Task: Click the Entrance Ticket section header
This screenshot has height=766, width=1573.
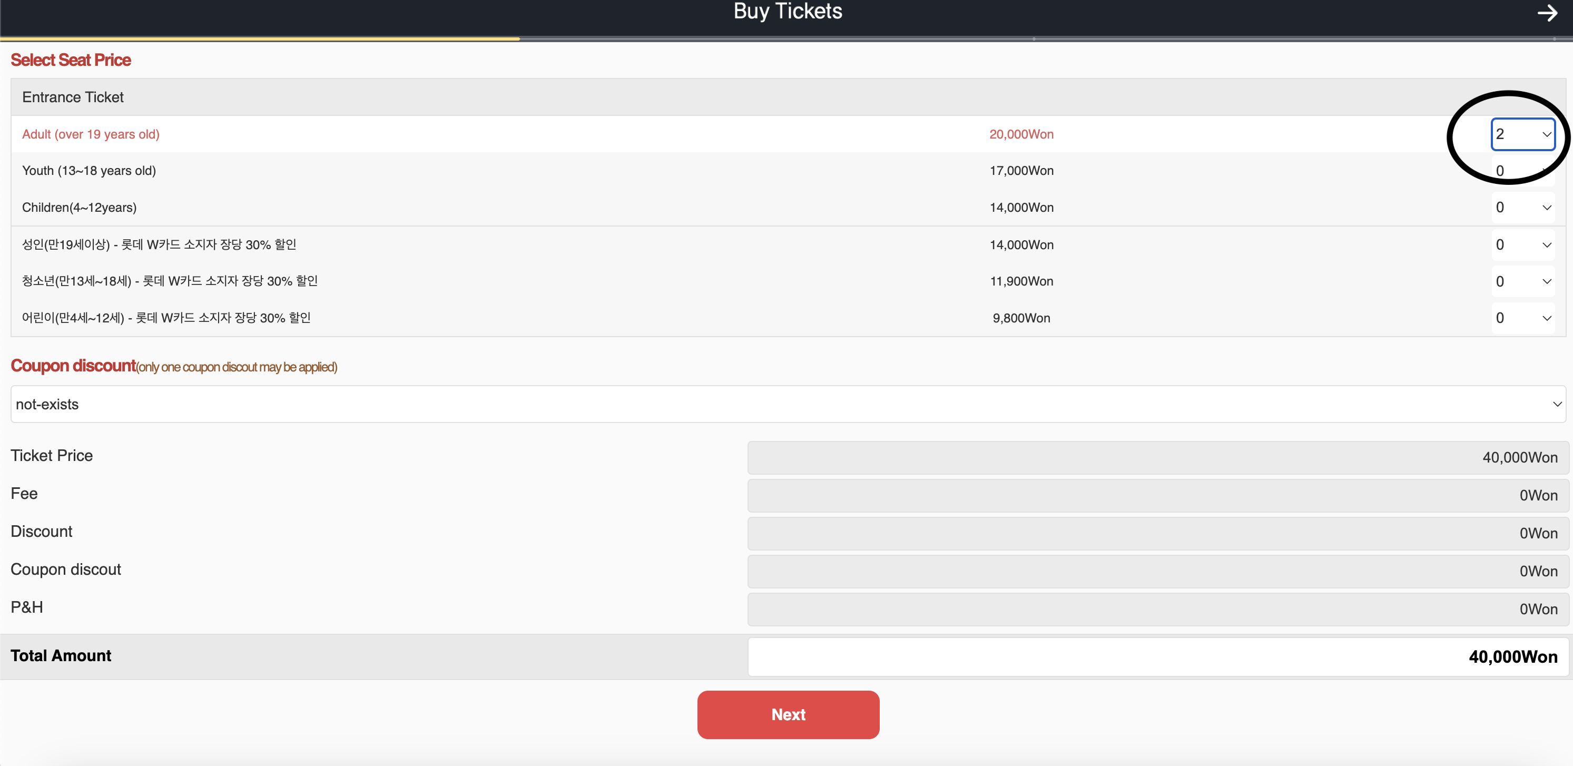Action: click(x=73, y=97)
